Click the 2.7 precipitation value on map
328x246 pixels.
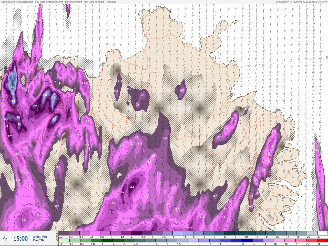click(10, 136)
